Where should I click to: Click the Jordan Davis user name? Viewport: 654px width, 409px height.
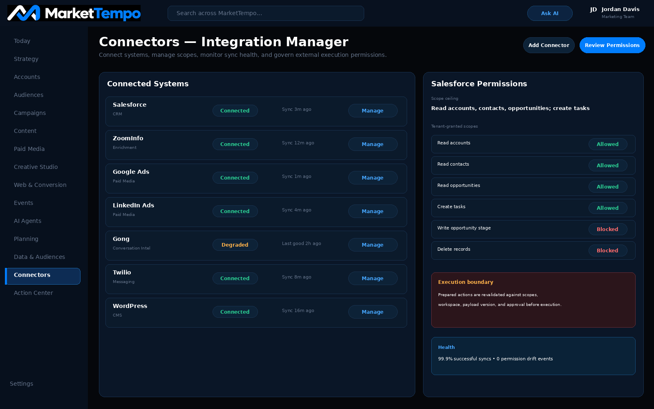click(620, 9)
